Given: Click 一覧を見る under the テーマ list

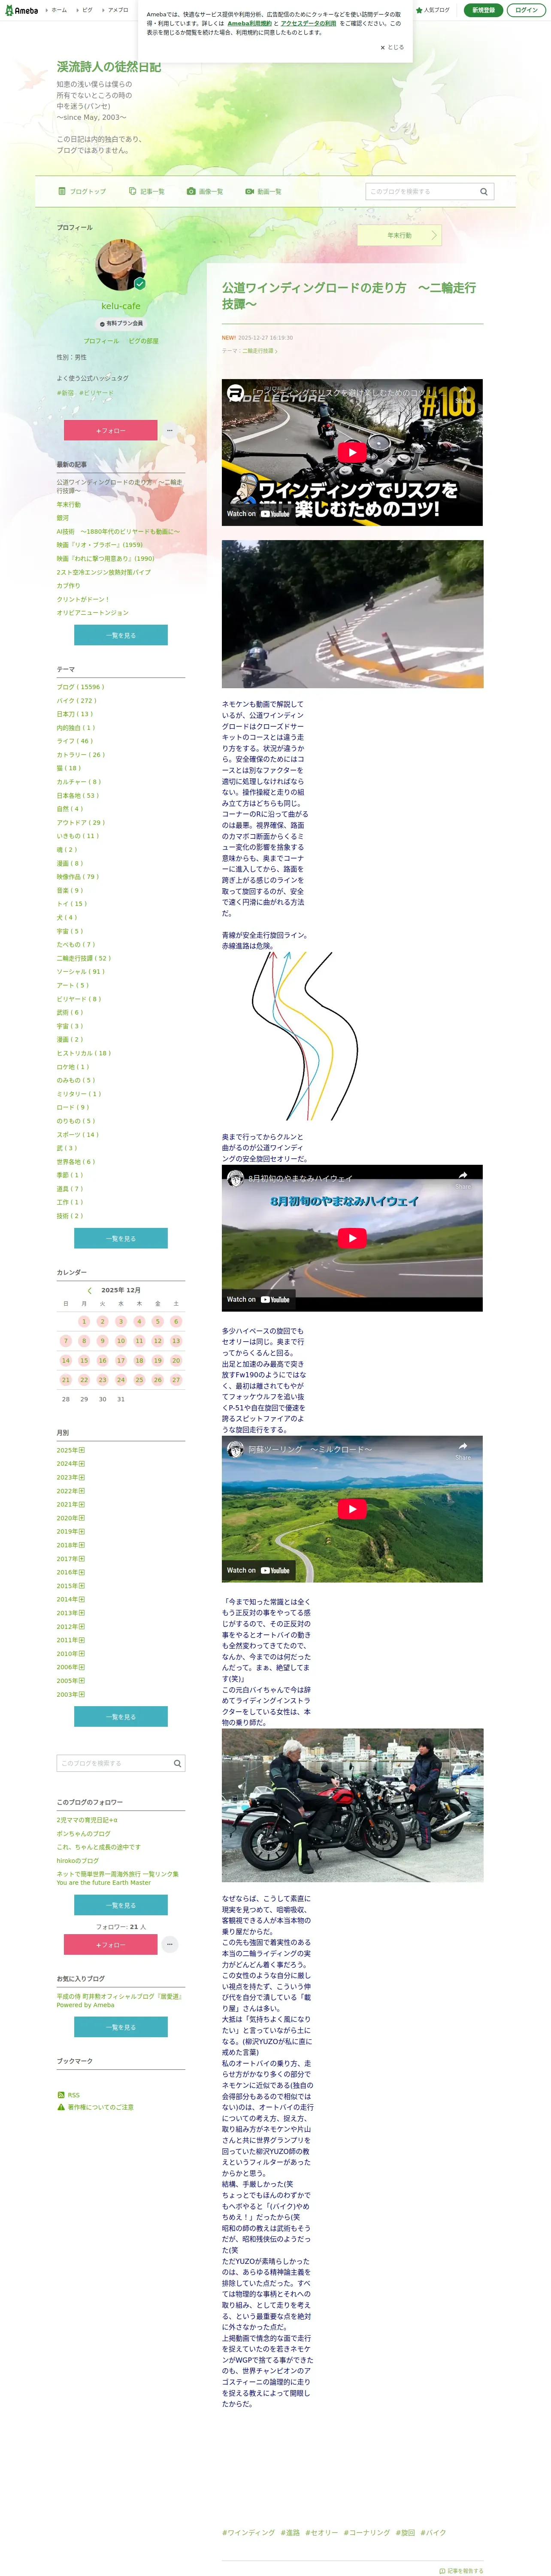Looking at the screenshot, I should coord(121,1238).
